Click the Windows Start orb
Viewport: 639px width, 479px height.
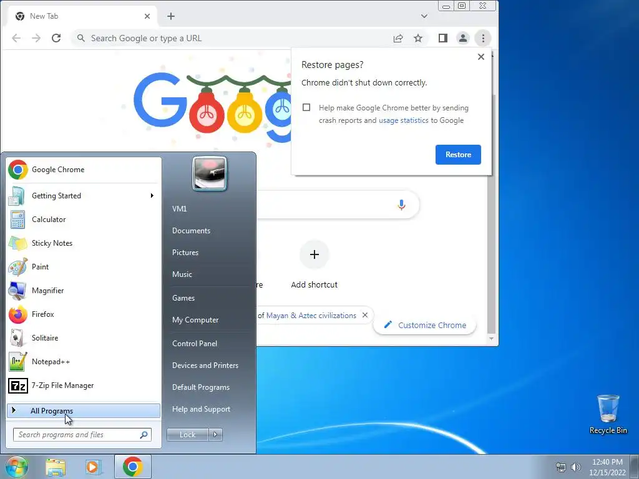(17, 467)
